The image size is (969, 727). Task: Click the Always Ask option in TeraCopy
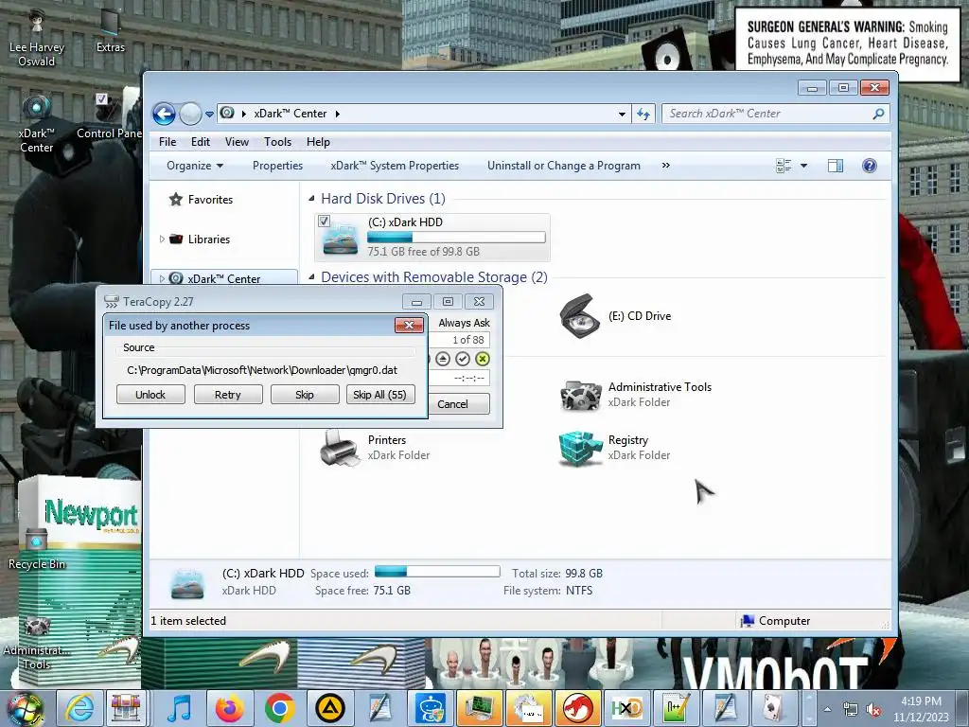[464, 323]
